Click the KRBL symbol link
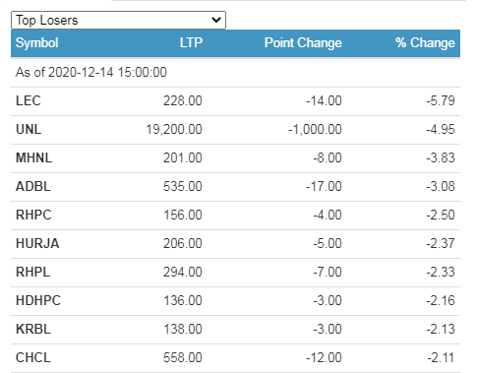Image resolution: width=477 pixels, height=373 pixels. pos(33,329)
